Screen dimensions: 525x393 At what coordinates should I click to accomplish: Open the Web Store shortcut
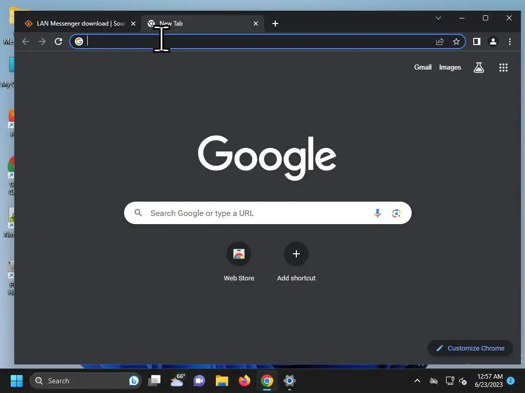(239, 261)
